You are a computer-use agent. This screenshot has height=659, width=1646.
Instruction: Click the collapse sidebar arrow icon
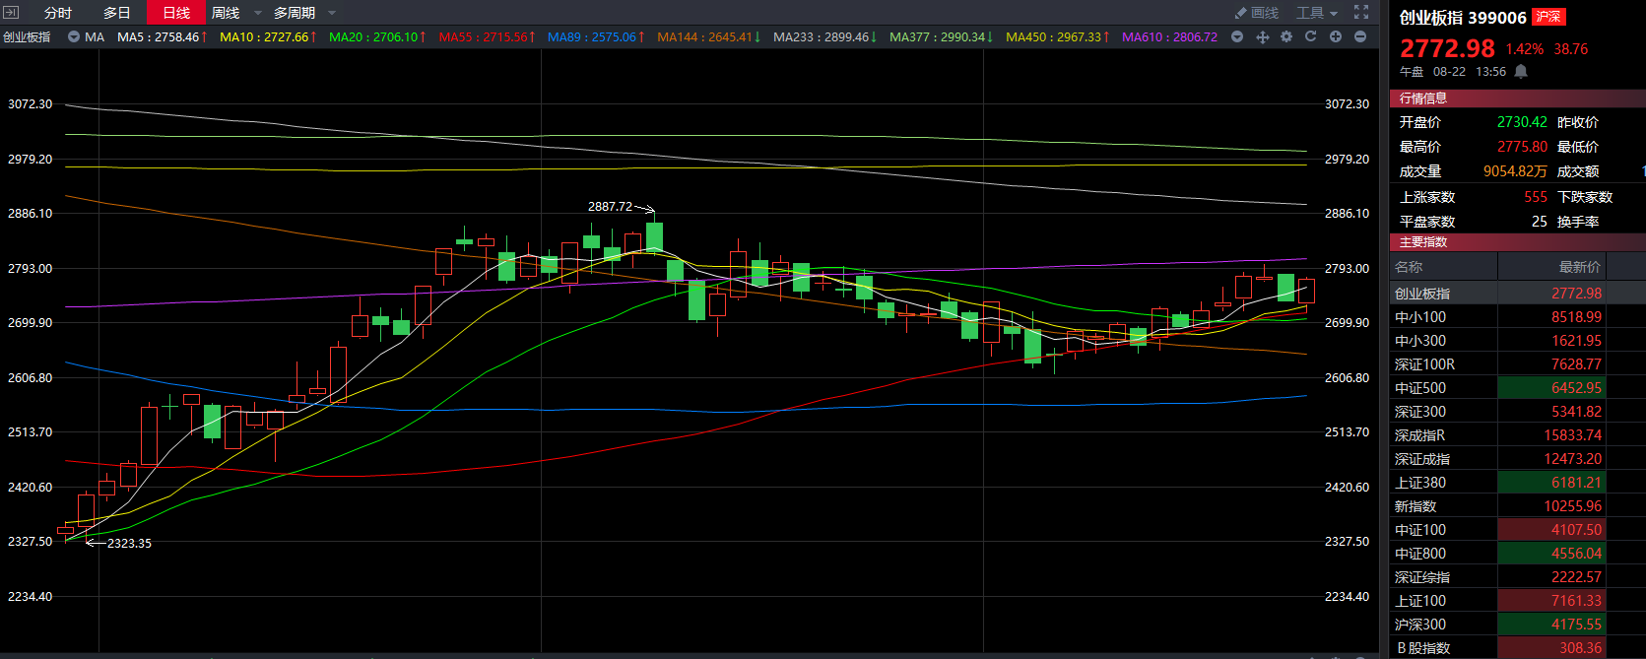click(12, 13)
